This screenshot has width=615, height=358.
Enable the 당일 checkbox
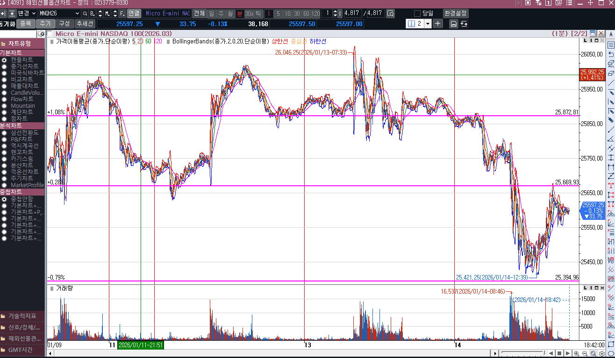(417, 14)
